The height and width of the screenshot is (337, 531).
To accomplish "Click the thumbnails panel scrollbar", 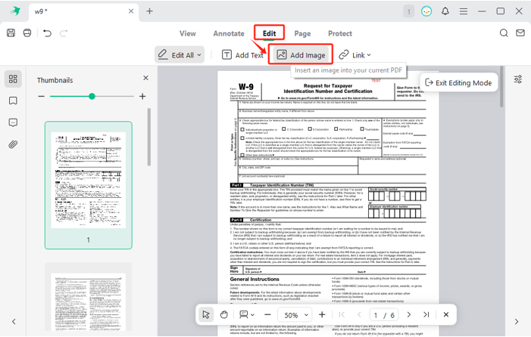I will 149,137.
